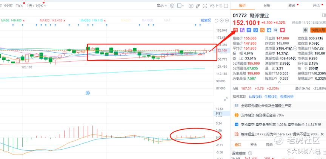Viewport: 326px width, 159px height.
Task: Open 街货分析 link
Action: coord(287,97)
